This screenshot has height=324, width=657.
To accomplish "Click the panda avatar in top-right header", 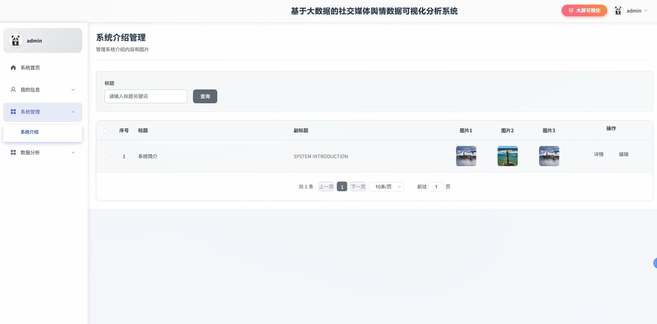I will click(x=618, y=11).
